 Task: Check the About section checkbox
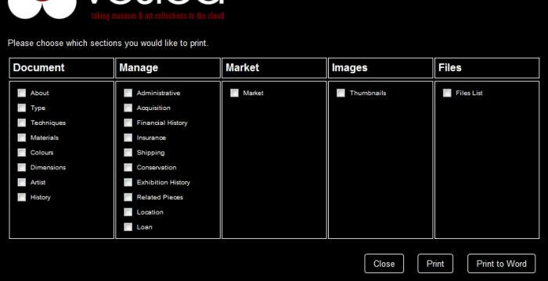tap(22, 93)
